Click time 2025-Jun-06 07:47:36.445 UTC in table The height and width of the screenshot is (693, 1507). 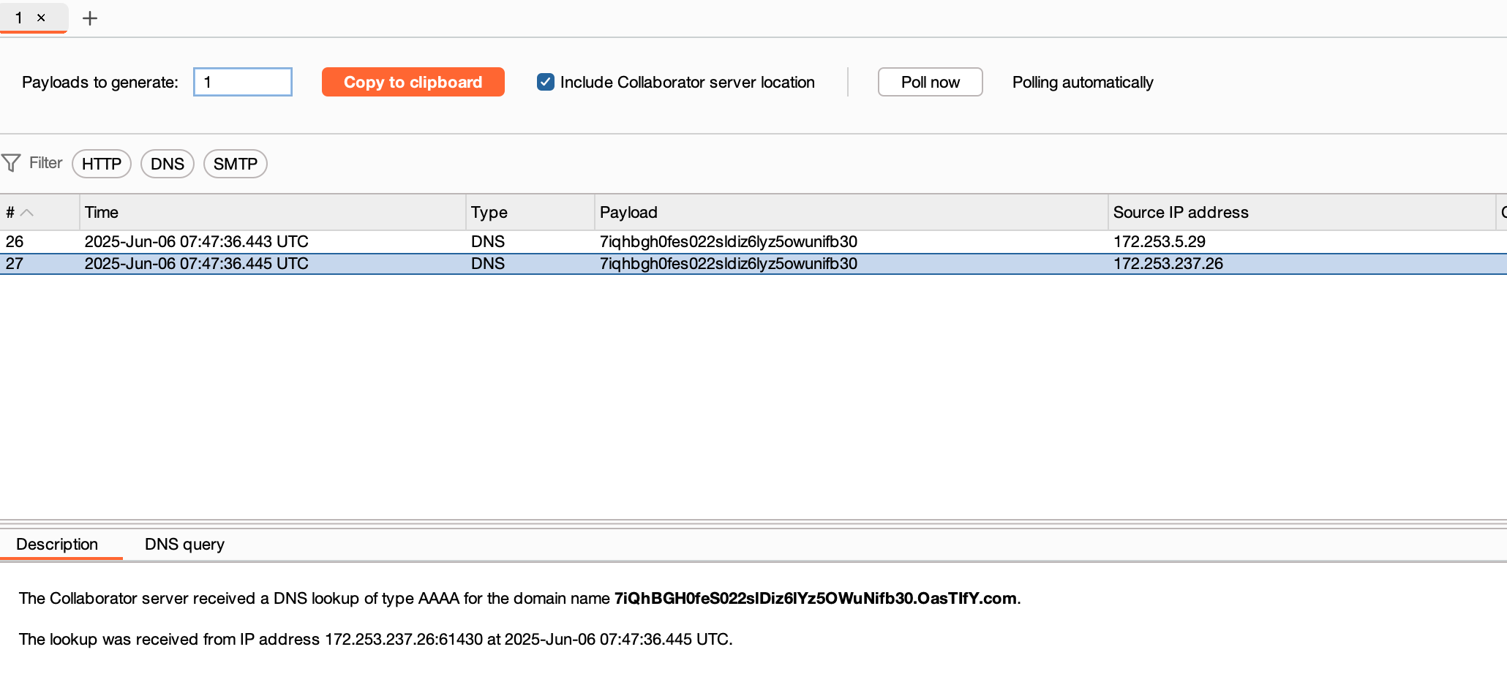click(x=197, y=263)
